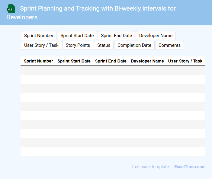Select the Sprint Start Date tag
The image size is (212, 179).
[77, 36]
